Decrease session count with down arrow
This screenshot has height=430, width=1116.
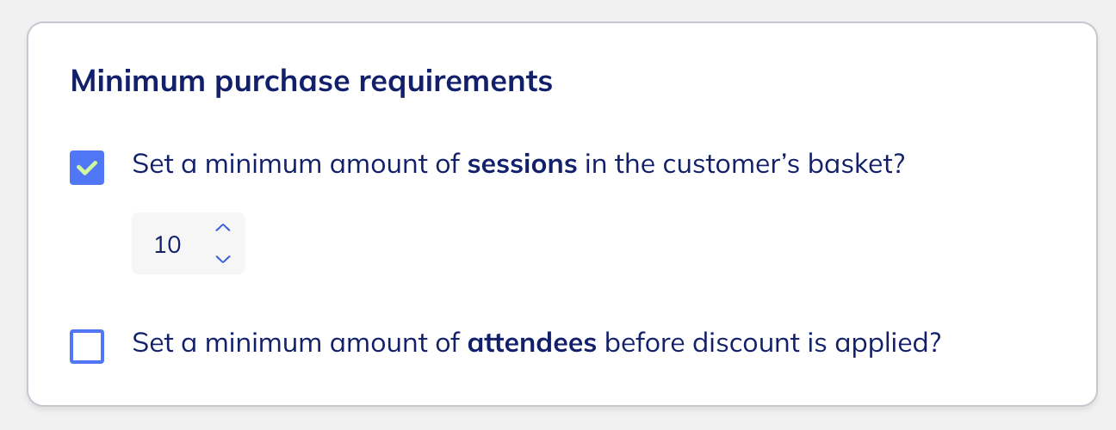(x=223, y=258)
